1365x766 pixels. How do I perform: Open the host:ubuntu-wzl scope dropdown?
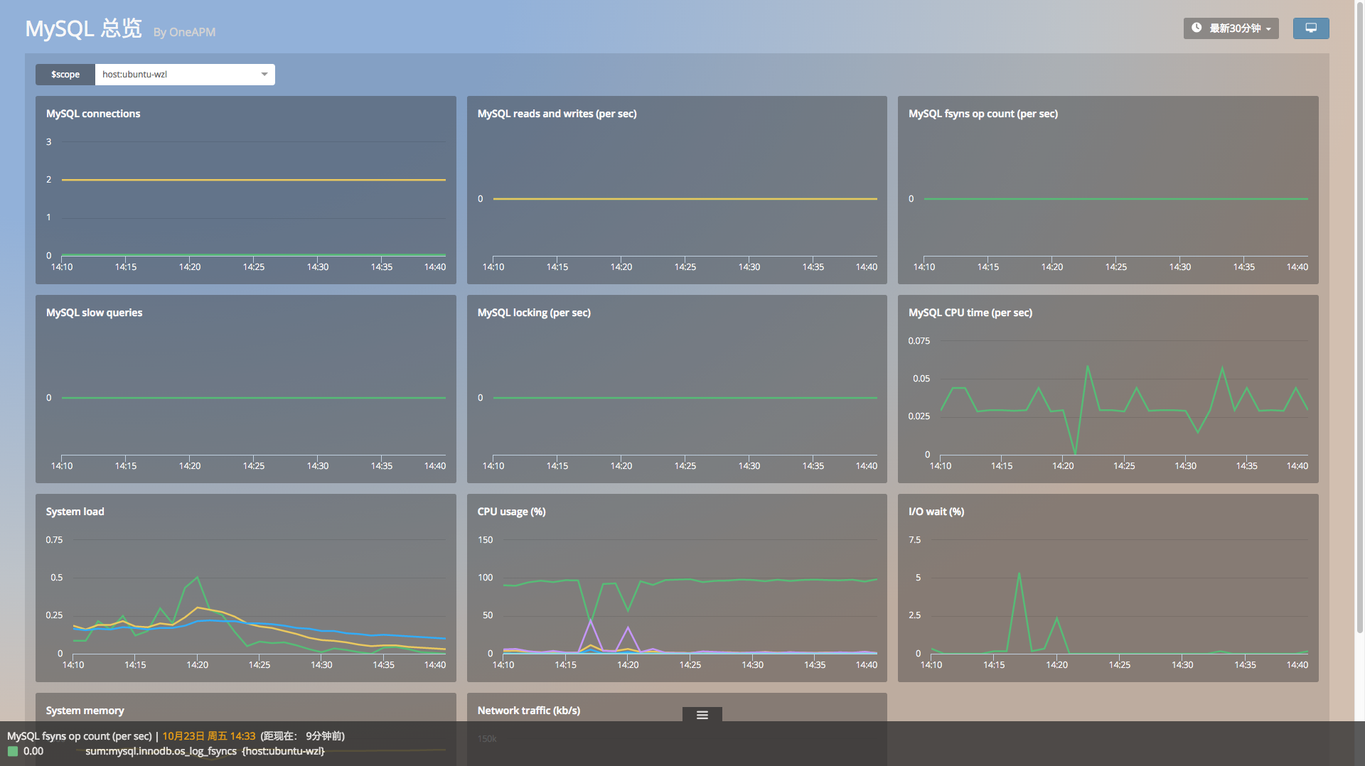point(185,75)
